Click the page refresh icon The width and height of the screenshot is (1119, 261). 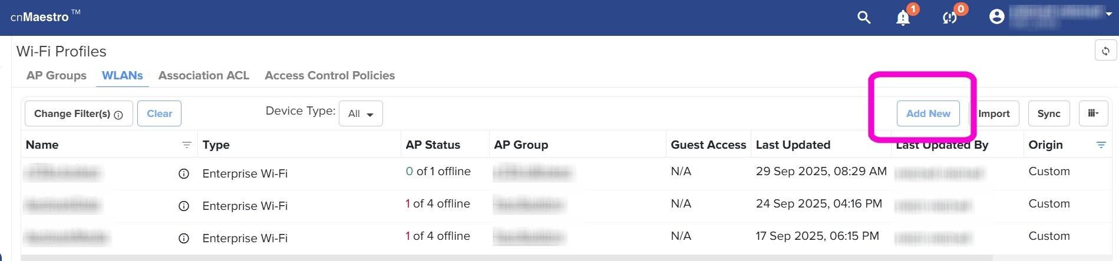pos(1105,51)
